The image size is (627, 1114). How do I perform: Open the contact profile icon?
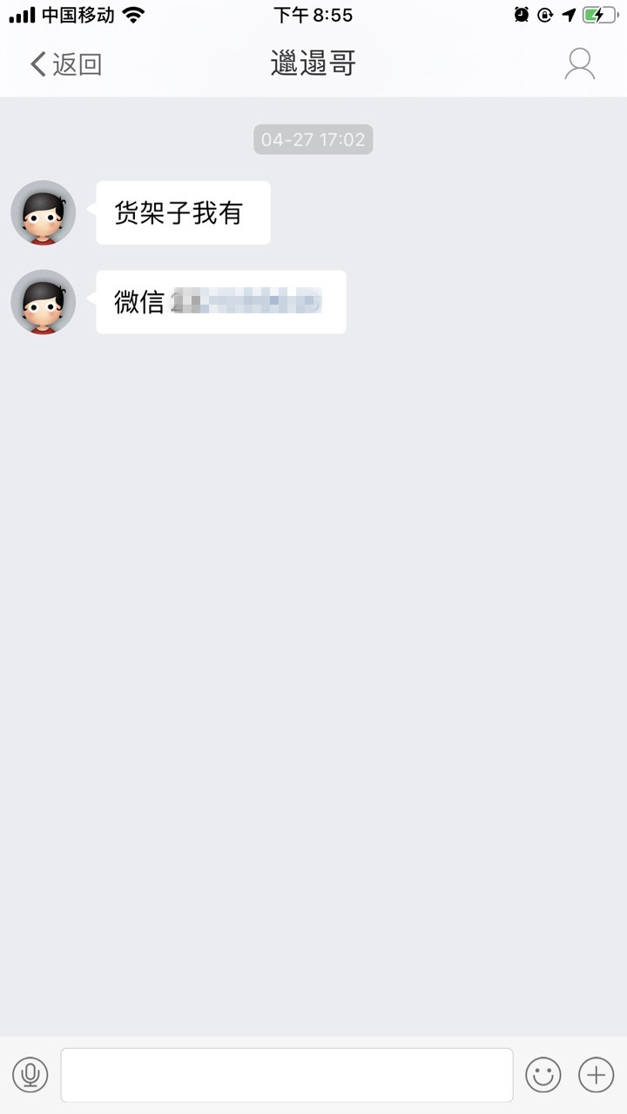point(579,64)
